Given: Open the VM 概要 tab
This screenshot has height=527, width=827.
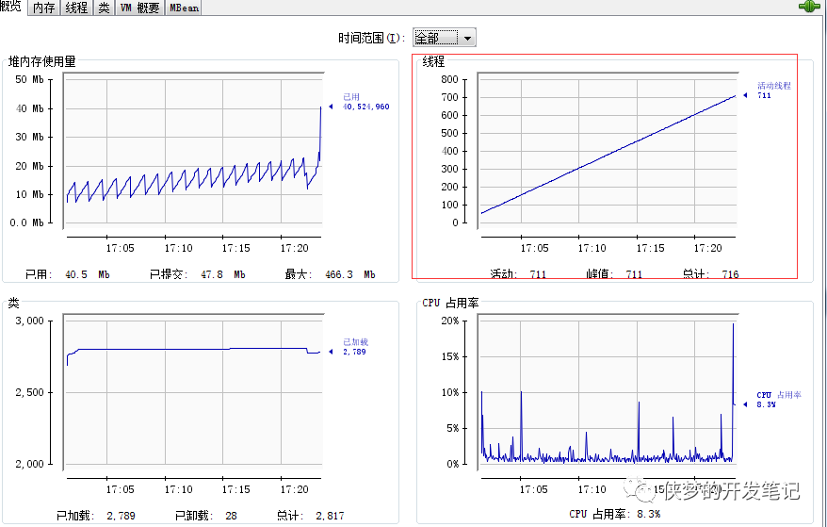Looking at the screenshot, I should click(139, 8).
